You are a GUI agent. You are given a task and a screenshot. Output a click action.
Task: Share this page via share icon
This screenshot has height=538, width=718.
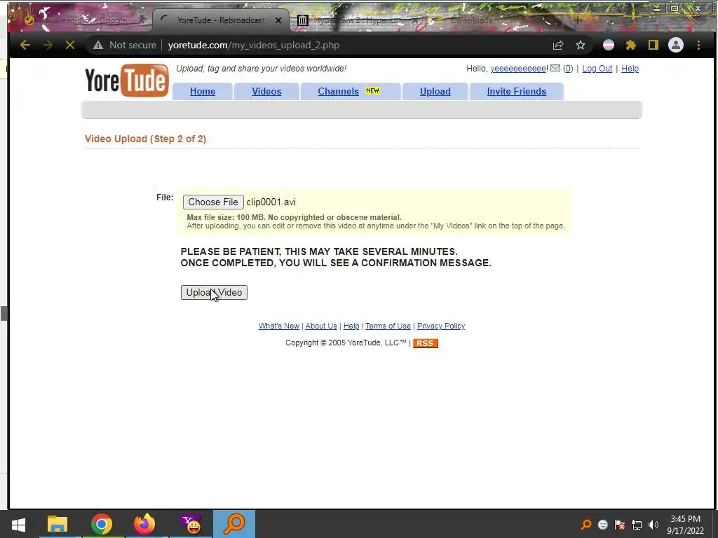[x=557, y=45]
